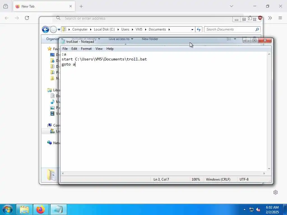Open File Explorer from the taskbar
The width and height of the screenshot is (287, 215).
[24, 209]
